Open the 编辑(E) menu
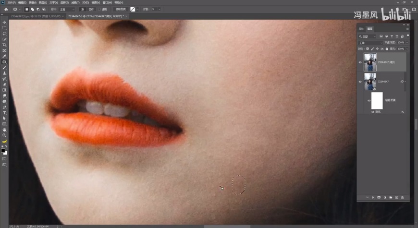The image size is (418, 228). [x=22, y=2]
